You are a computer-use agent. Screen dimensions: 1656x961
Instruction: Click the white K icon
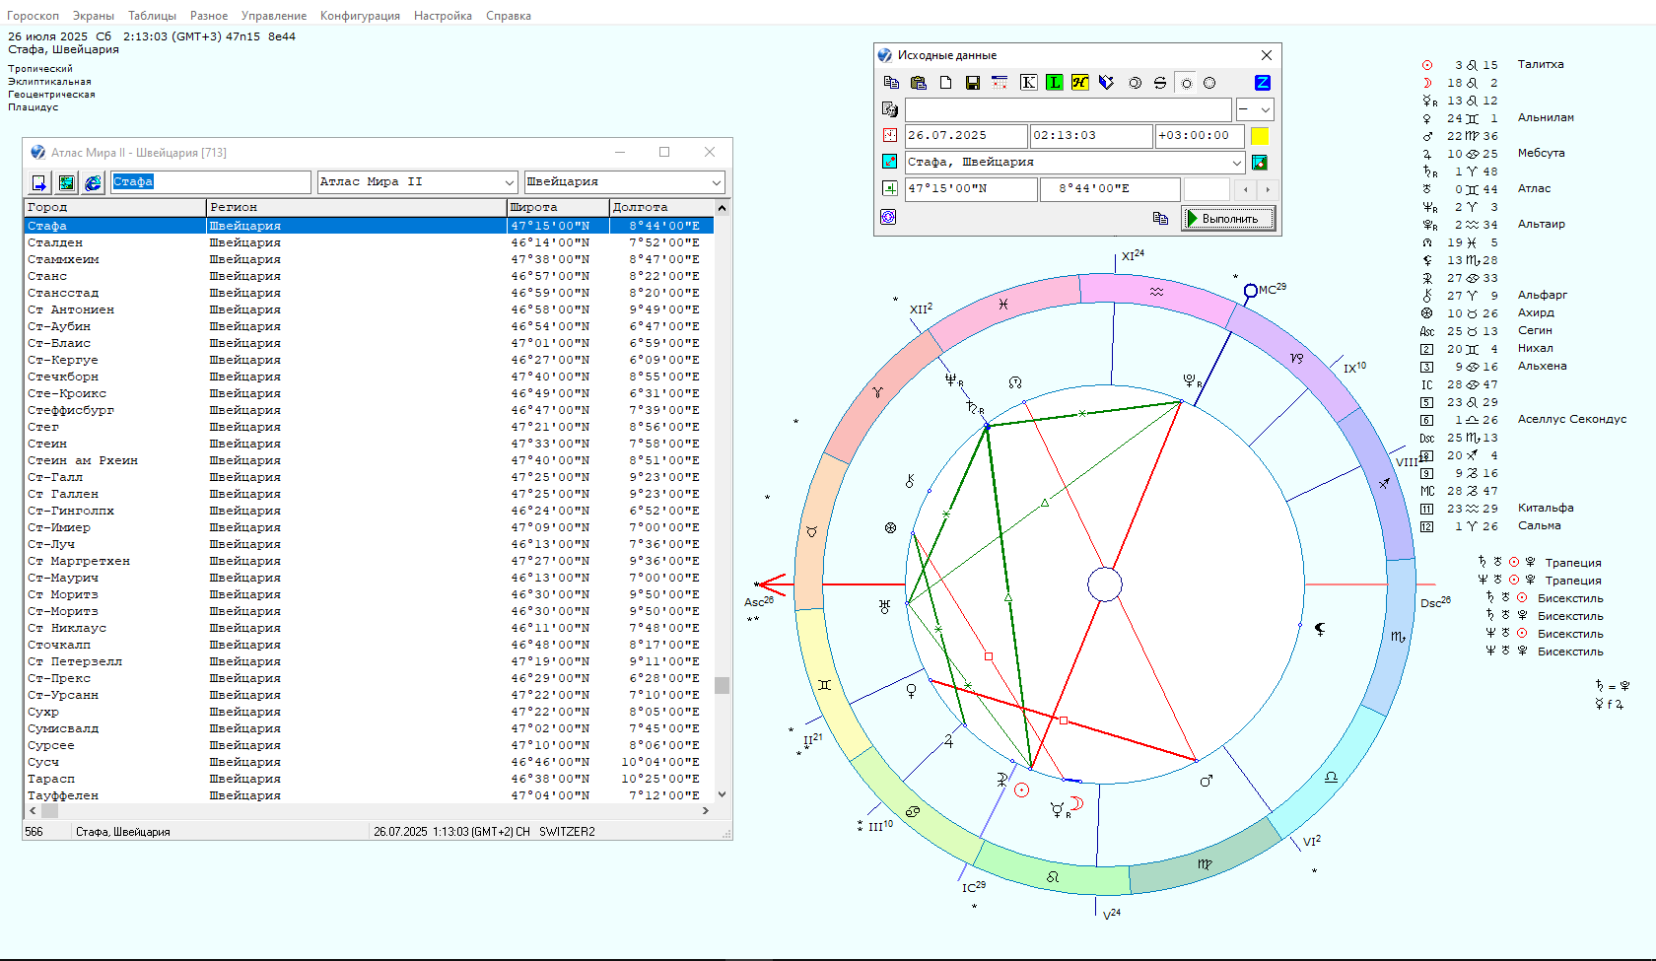pos(1028,83)
